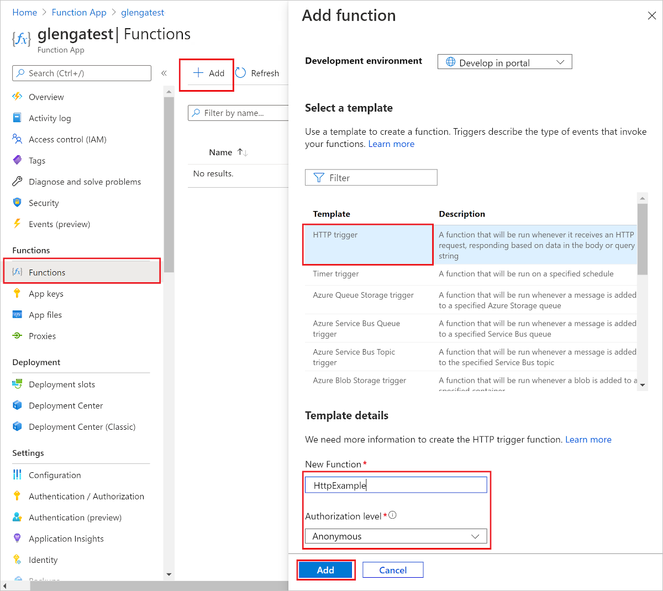Open Learn more link under Template details
The height and width of the screenshot is (591, 663).
[x=588, y=440]
